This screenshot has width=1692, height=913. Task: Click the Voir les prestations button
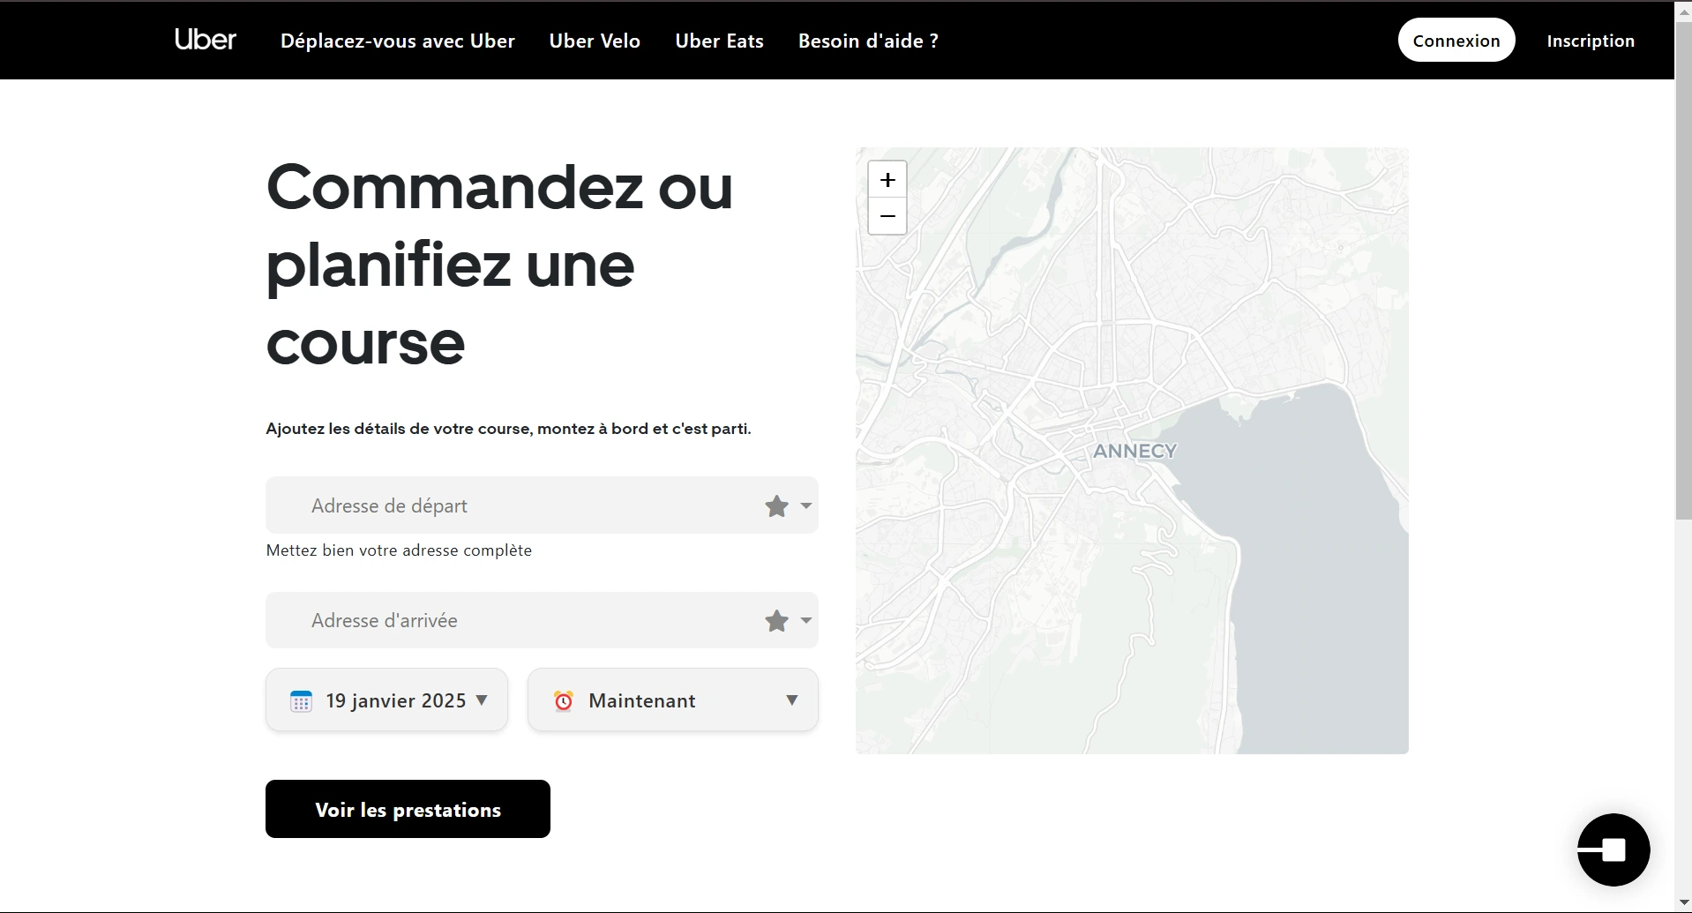point(407,808)
